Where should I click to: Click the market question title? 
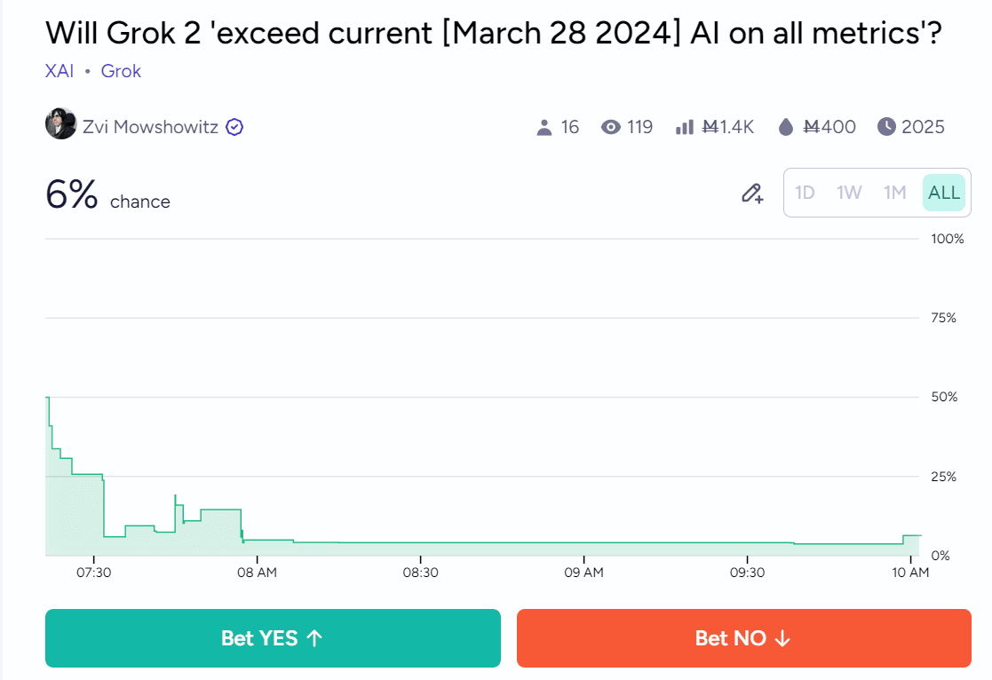point(493,34)
